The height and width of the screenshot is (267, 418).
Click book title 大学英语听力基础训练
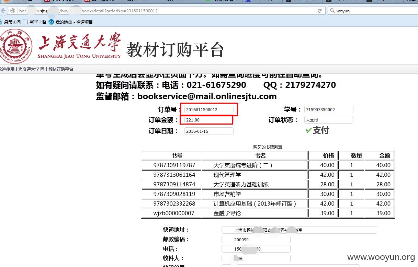click(241, 184)
